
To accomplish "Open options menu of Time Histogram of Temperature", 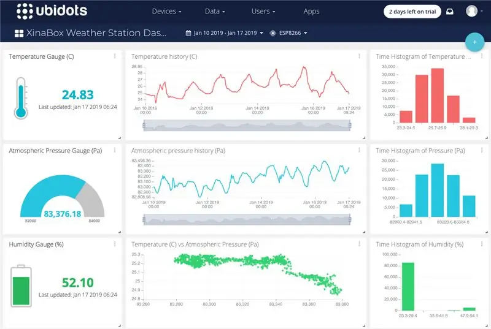I will (482, 56).
